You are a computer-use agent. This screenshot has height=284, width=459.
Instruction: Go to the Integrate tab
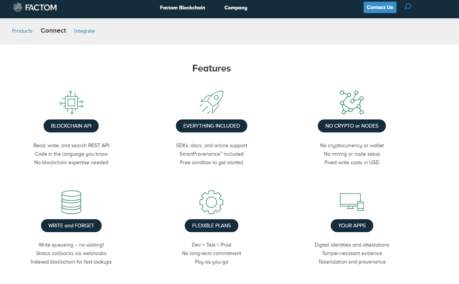[84, 31]
